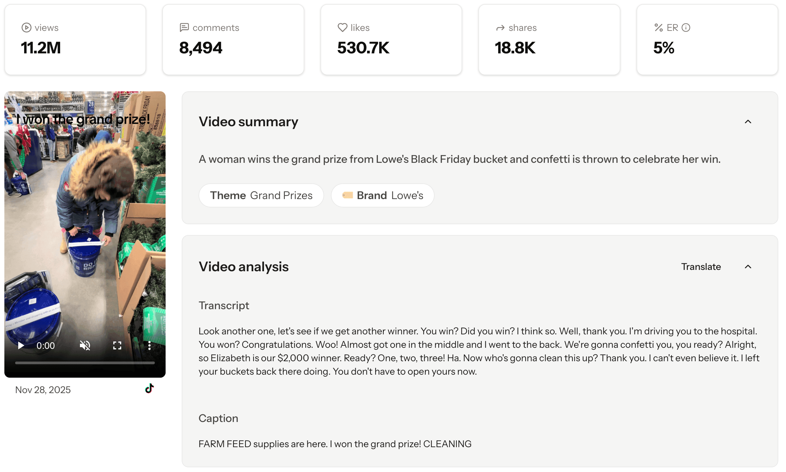Select the Brand Lowe's tag

coord(383,195)
